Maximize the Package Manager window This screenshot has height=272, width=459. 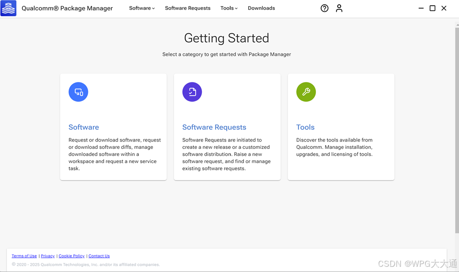432,8
